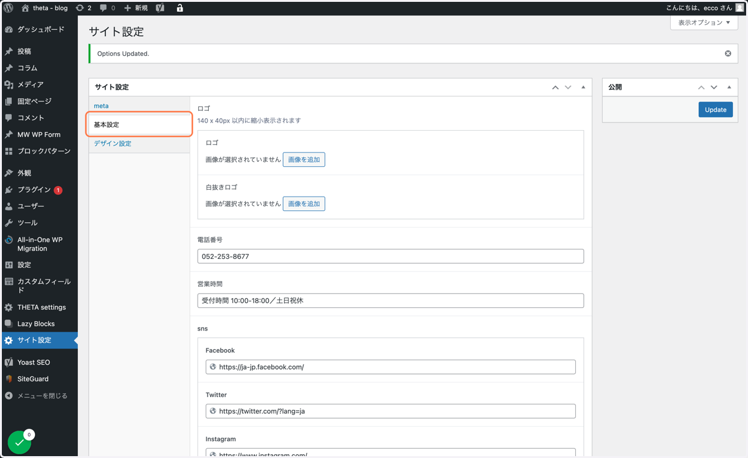Image resolution: width=748 pixels, height=458 pixels.
Task: Toggle 公開 panel collapse triangle
Action: (729, 87)
